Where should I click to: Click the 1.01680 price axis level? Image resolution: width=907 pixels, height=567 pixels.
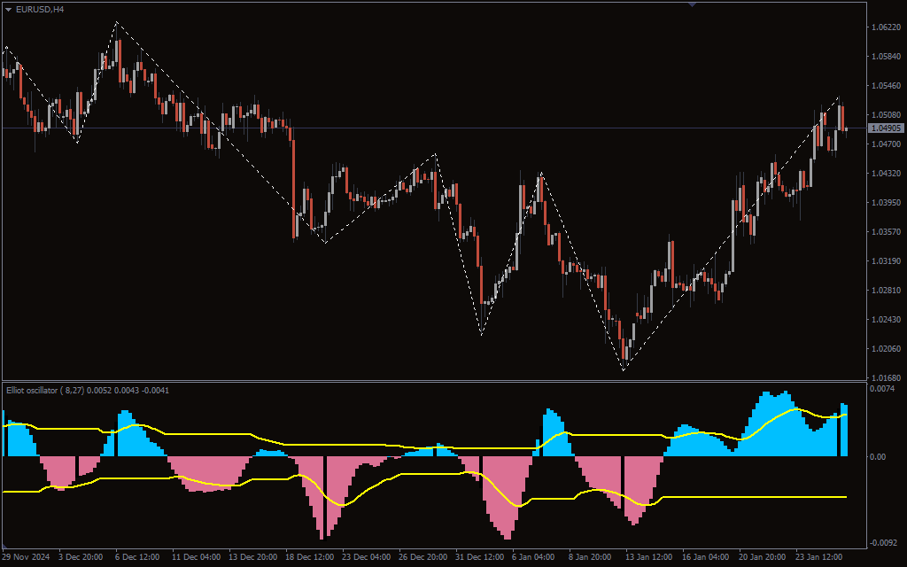click(x=886, y=377)
